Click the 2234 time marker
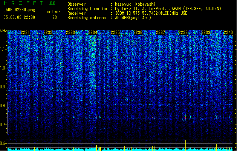The image size is (237, 151). pyautogui.click(x=93, y=32)
